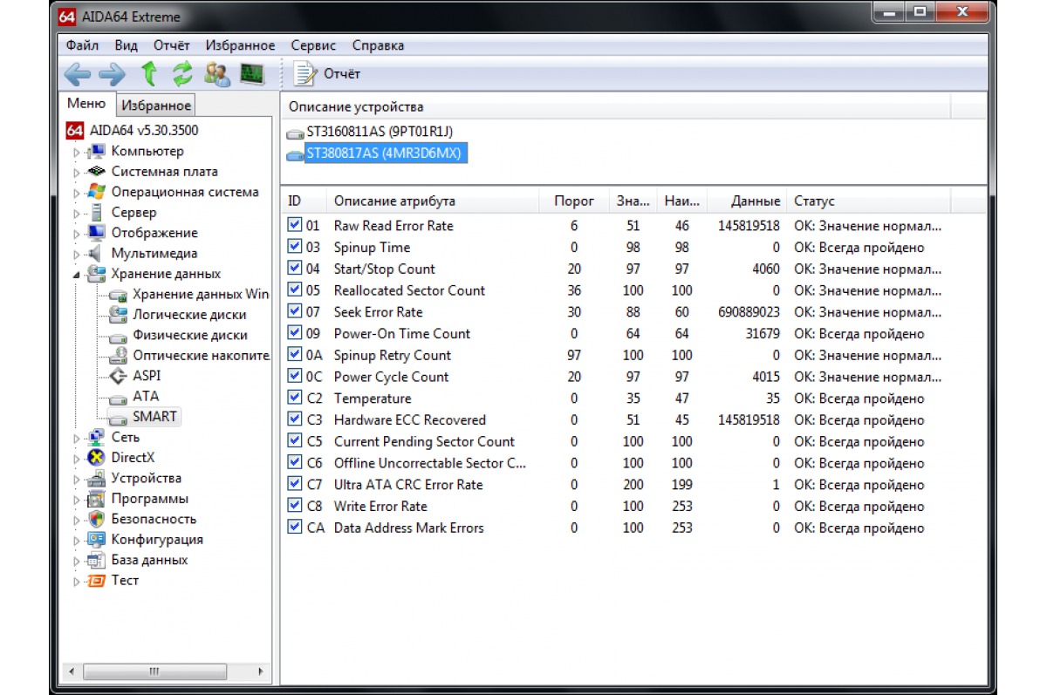The height and width of the screenshot is (695, 1047).
Task: Open the Справка menu
Action: 378,45
